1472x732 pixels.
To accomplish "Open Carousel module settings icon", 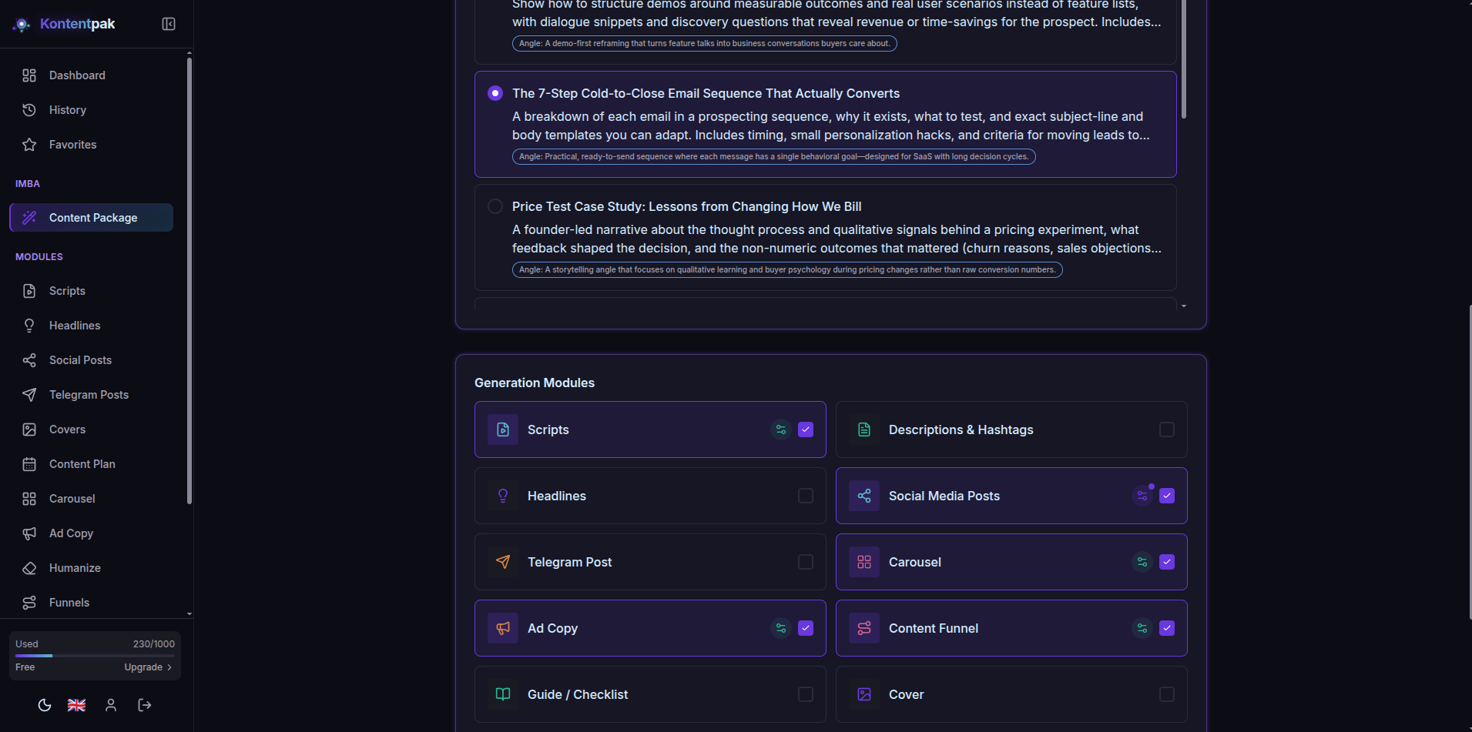I will point(1142,562).
